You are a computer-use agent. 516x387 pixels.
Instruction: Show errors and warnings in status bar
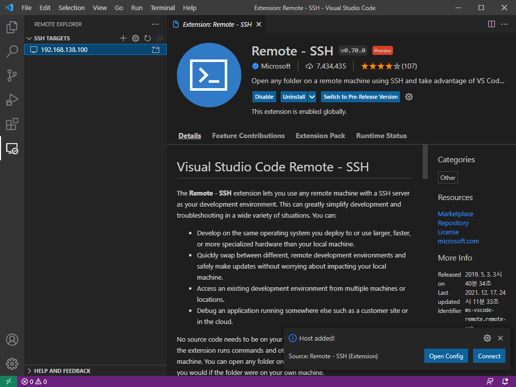tap(34, 381)
